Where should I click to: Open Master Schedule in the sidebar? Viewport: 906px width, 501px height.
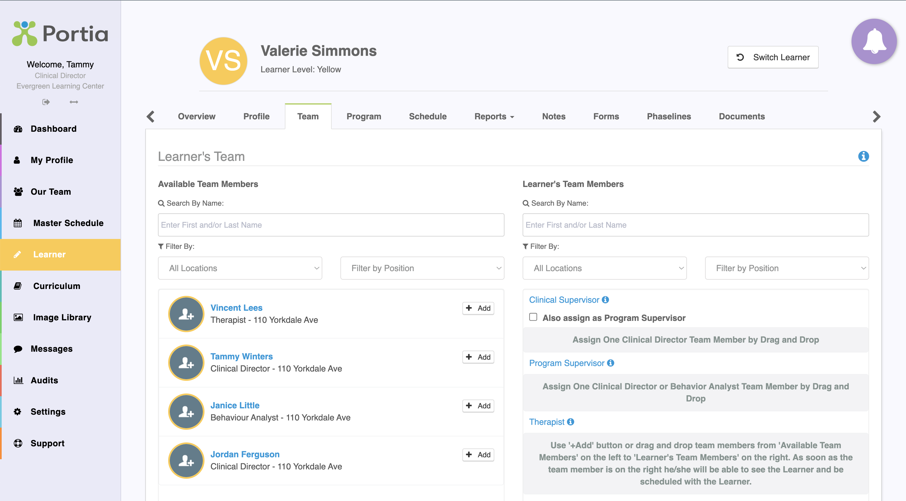tap(68, 223)
